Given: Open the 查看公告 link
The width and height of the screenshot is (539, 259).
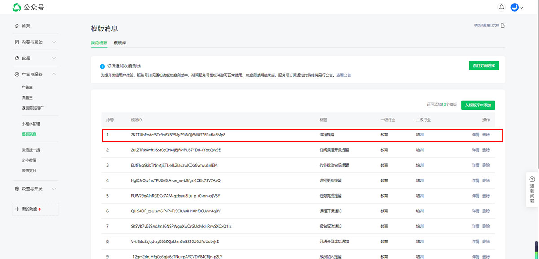Looking at the screenshot, I should pos(344,75).
